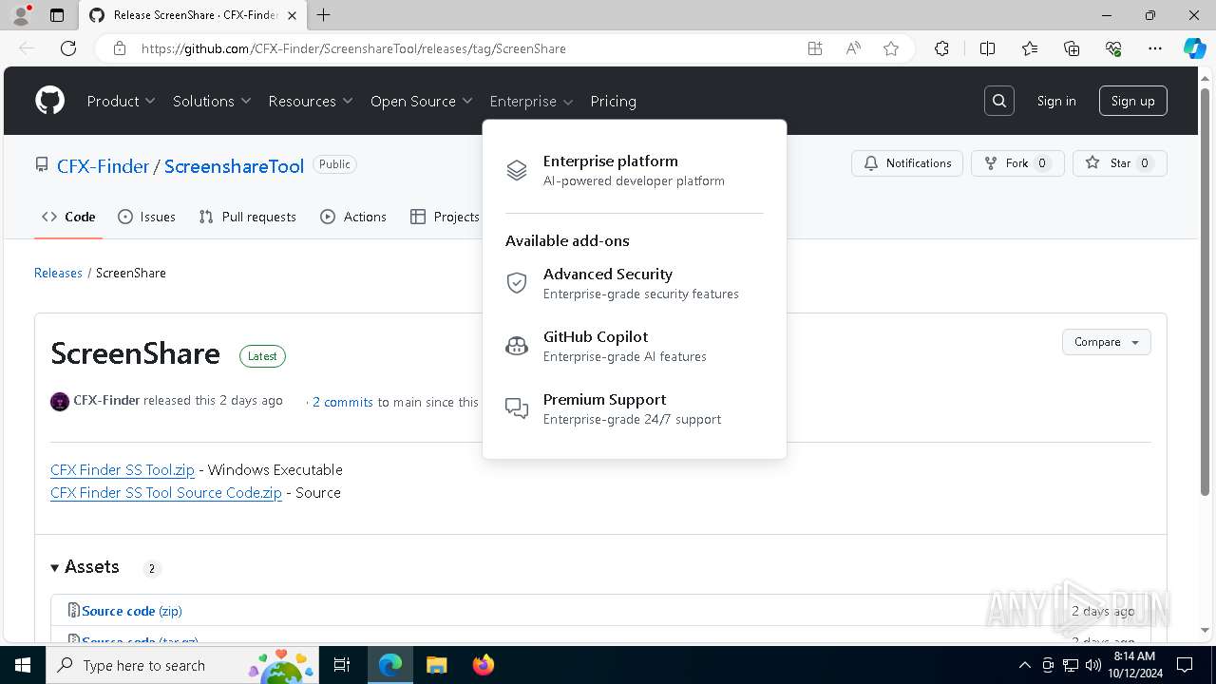The image size is (1216, 684).
Task: Open Edge tab actions menu icon
Action: pyautogui.click(x=56, y=15)
